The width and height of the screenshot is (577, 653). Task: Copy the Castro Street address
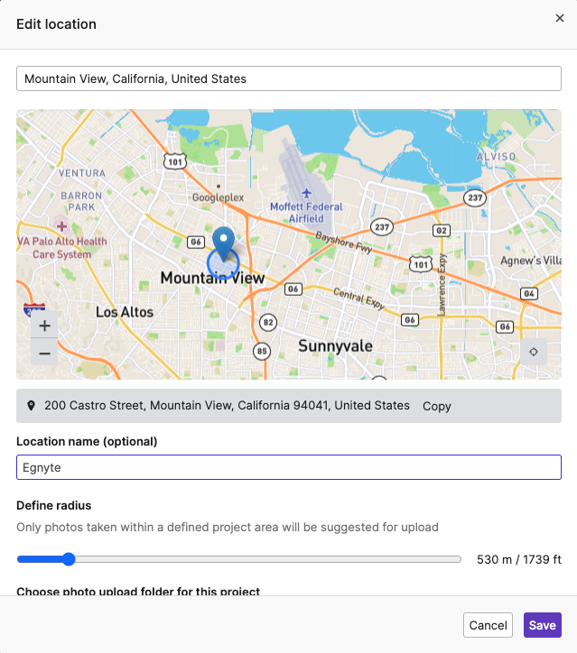coord(436,406)
